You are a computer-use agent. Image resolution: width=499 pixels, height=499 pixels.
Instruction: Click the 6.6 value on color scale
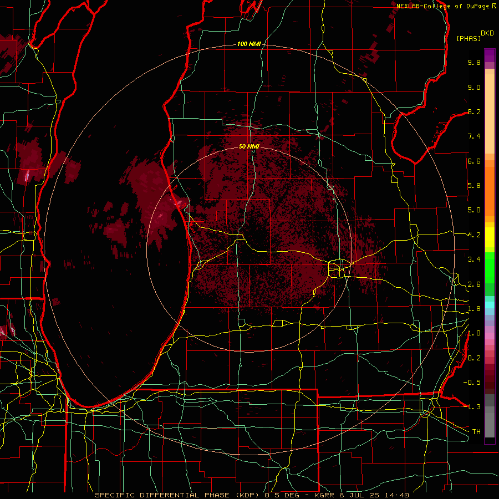tap(474, 161)
